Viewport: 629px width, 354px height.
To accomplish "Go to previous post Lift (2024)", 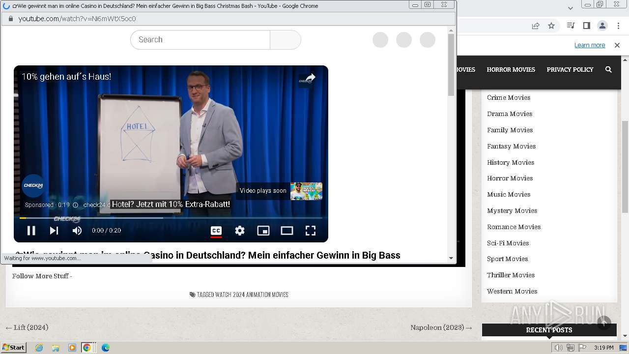I will 27,327.
